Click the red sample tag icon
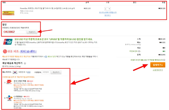The height and width of the screenshot is (110, 169). point(5,51)
